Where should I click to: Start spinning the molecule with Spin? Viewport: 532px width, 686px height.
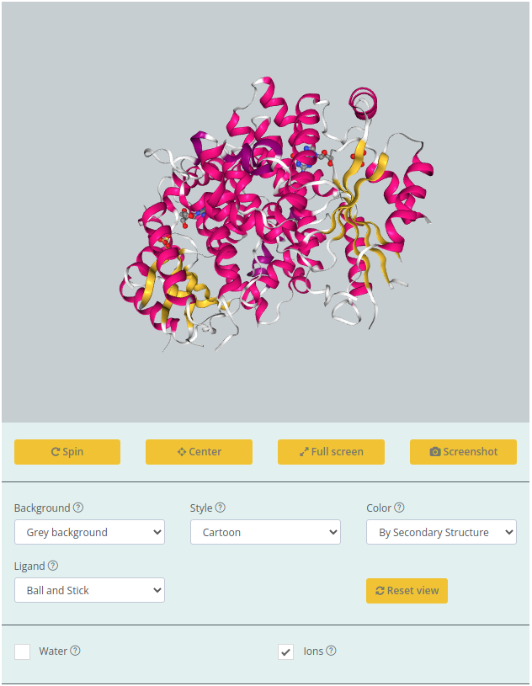67,452
